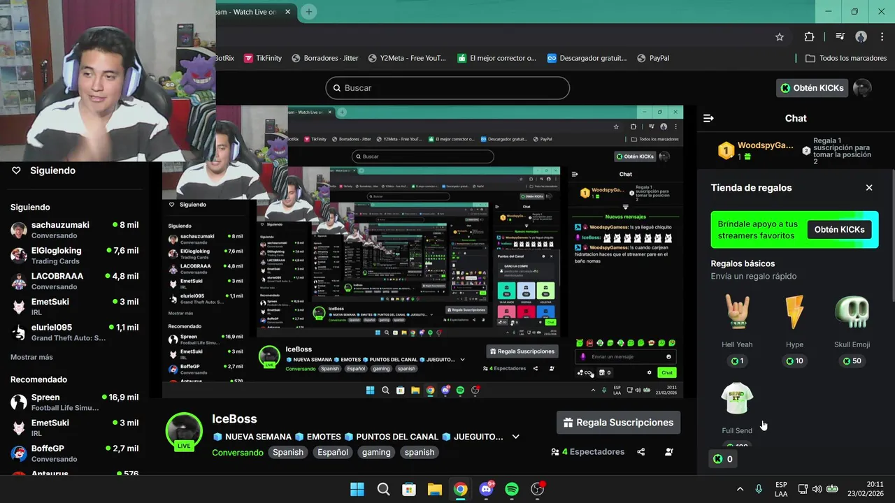Bookmark this page with the star icon
This screenshot has width=895, height=503.
point(780,37)
